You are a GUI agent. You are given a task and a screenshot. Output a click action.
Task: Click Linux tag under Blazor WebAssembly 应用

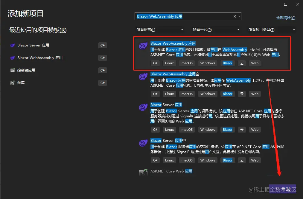pyautogui.click(x=170, y=63)
